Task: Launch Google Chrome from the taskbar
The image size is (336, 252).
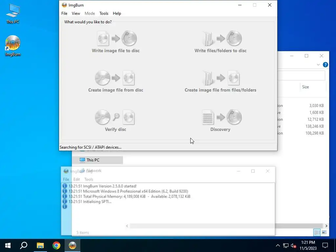Action: point(56,245)
